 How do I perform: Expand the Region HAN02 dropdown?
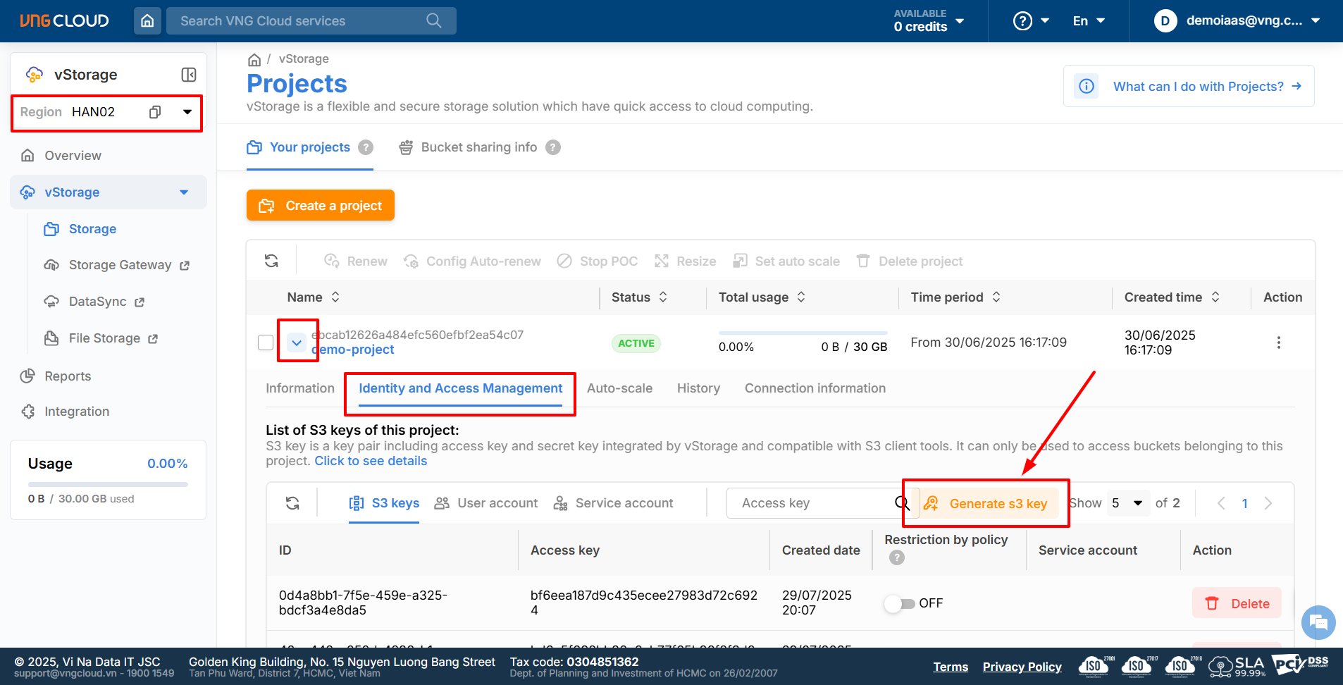tap(187, 112)
